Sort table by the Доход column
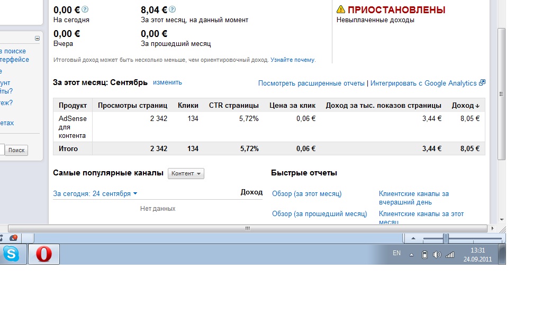This screenshot has height=317, width=542. (465, 106)
